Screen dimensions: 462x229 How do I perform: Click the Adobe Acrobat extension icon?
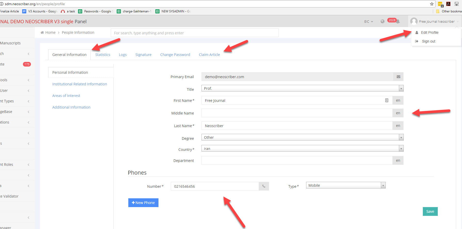[448, 4]
